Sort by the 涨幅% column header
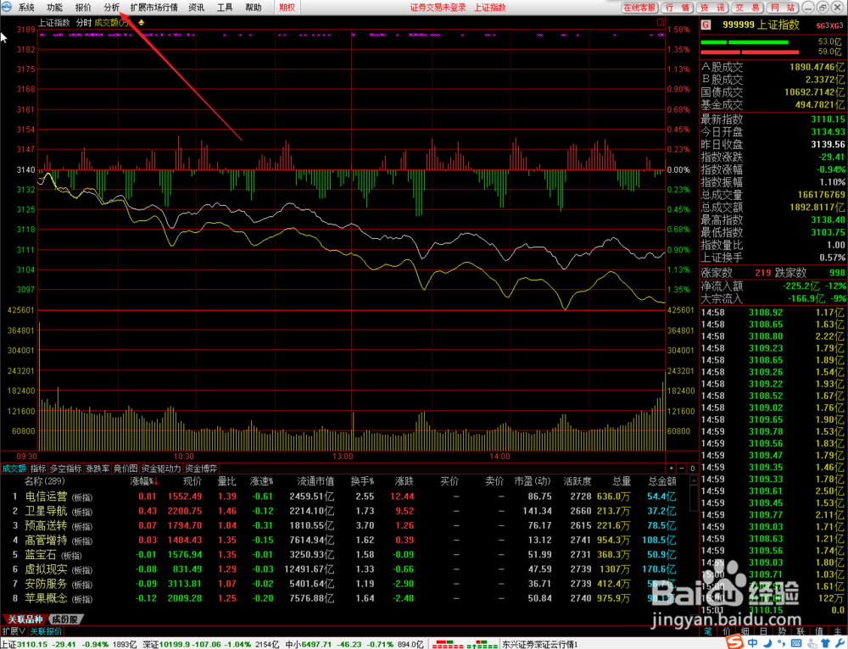 click(144, 481)
